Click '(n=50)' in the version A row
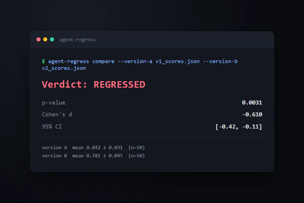The width and height of the screenshot is (304, 203). point(136,148)
